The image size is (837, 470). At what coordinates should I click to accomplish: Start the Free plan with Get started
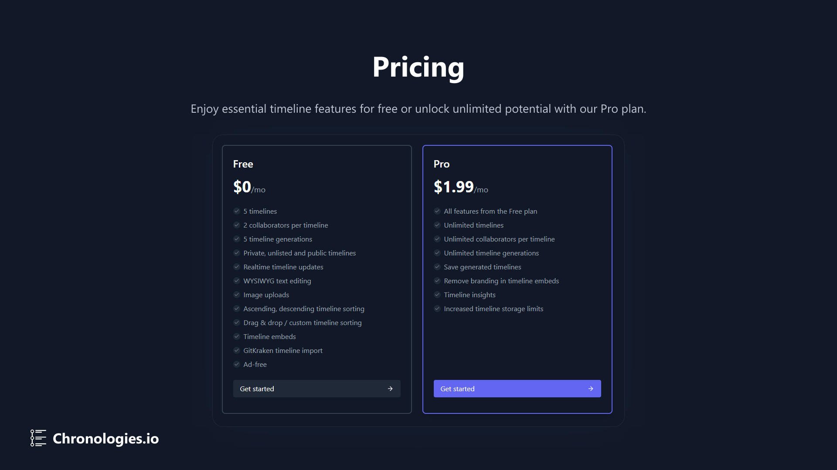pos(317,389)
